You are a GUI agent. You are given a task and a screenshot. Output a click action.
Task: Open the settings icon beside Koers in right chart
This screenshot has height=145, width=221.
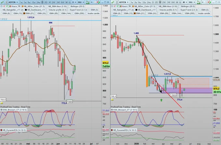click(130, 6)
